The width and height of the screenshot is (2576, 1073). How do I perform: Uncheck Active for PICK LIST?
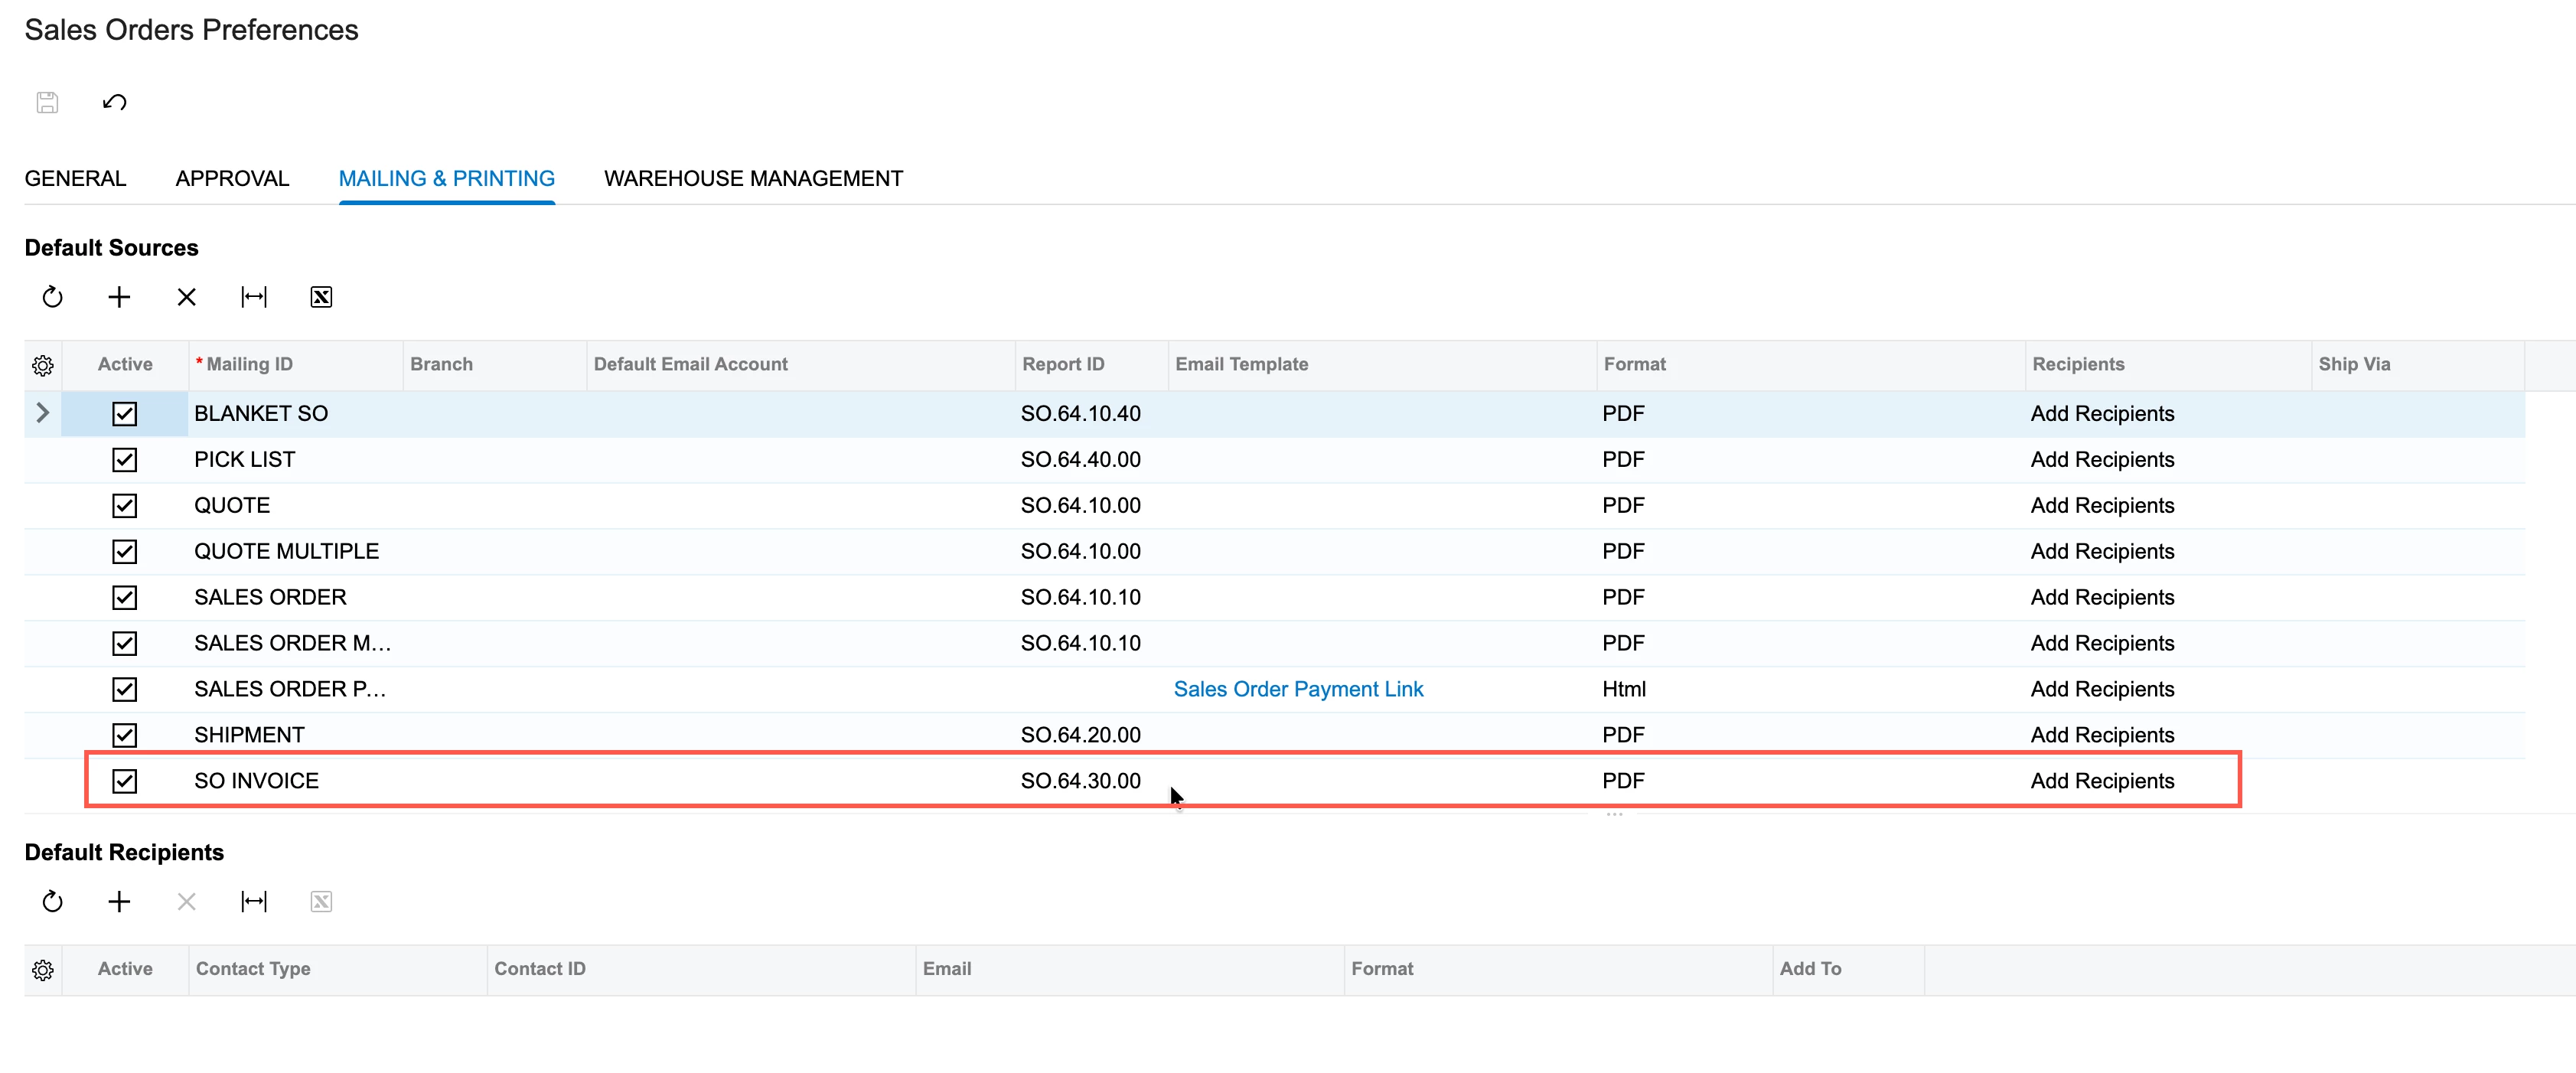pos(124,460)
